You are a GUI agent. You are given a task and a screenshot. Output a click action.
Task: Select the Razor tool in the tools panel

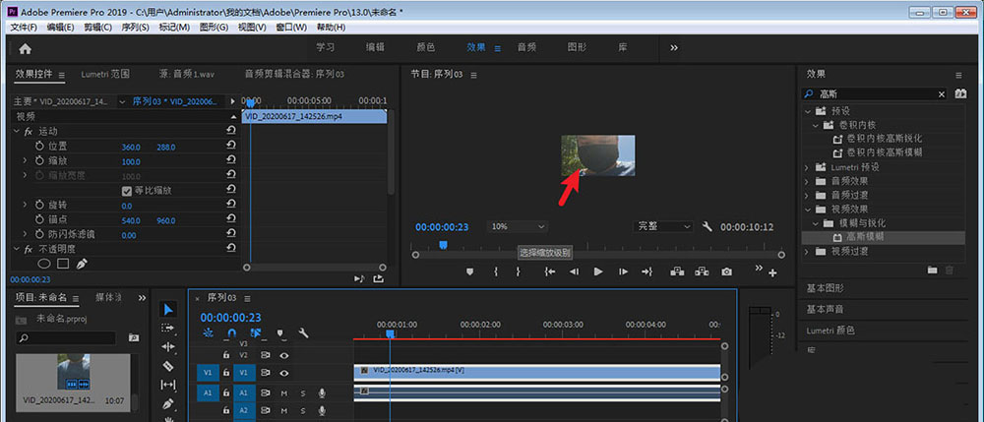point(167,366)
